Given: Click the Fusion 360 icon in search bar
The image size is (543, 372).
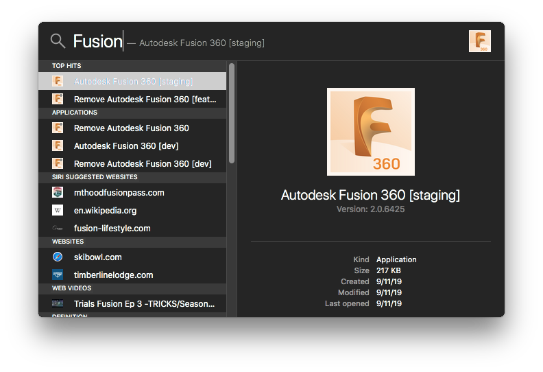Looking at the screenshot, I should (x=480, y=41).
